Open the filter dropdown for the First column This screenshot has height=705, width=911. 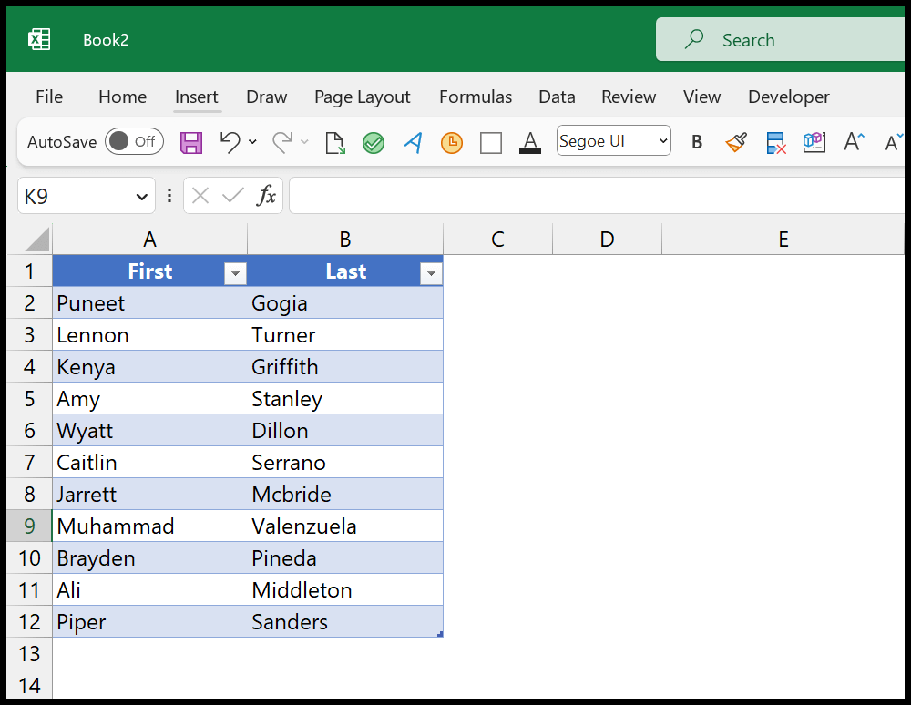235,272
